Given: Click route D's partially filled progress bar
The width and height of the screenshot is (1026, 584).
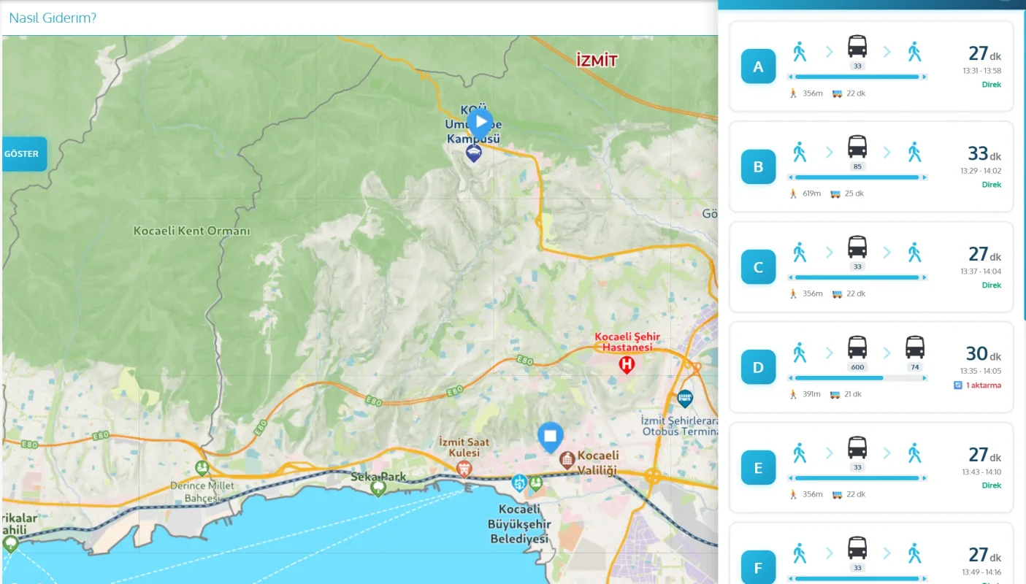Looking at the screenshot, I should pyautogui.click(x=857, y=378).
